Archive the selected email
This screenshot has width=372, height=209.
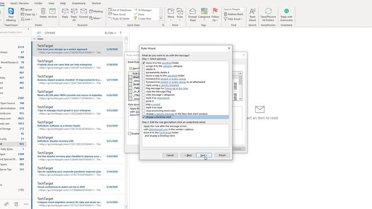[x=52, y=13]
